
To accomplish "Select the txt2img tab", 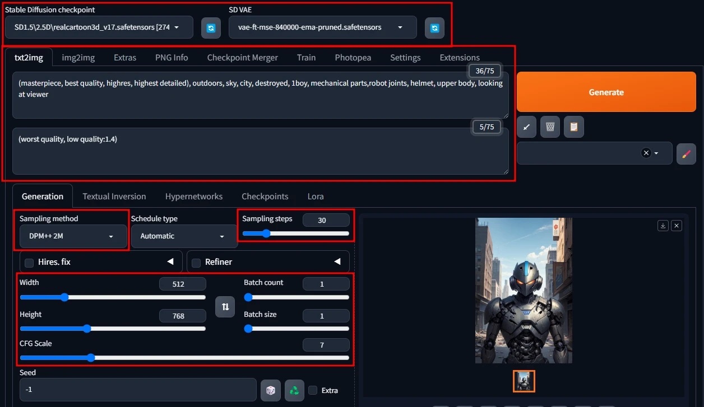I will coord(29,57).
